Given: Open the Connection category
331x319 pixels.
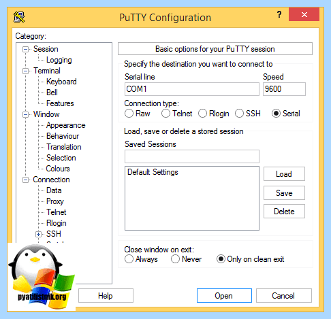Looking at the screenshot, I should click(x=51, y=180).
